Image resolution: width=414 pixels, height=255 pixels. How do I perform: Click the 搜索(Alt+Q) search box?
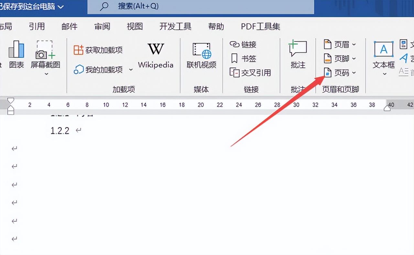pyautogui.click(x=201, y=6)
